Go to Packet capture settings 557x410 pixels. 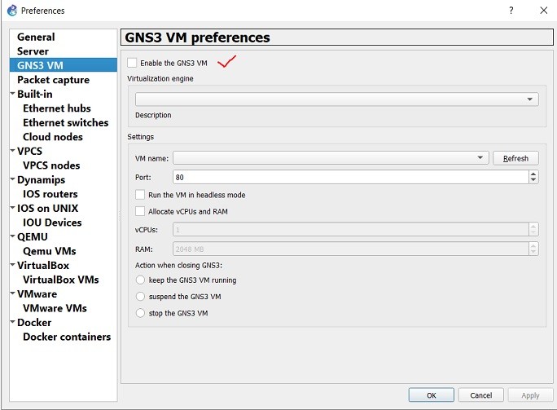click(53, 80)
